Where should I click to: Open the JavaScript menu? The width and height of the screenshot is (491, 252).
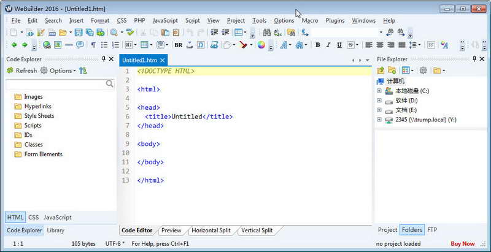pos(165,21)
